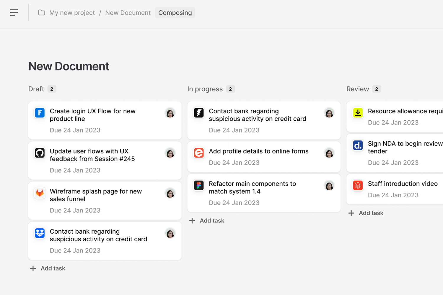
Task: Click the Review count badge
Action: pyautogui.click(x=377, y=89)
